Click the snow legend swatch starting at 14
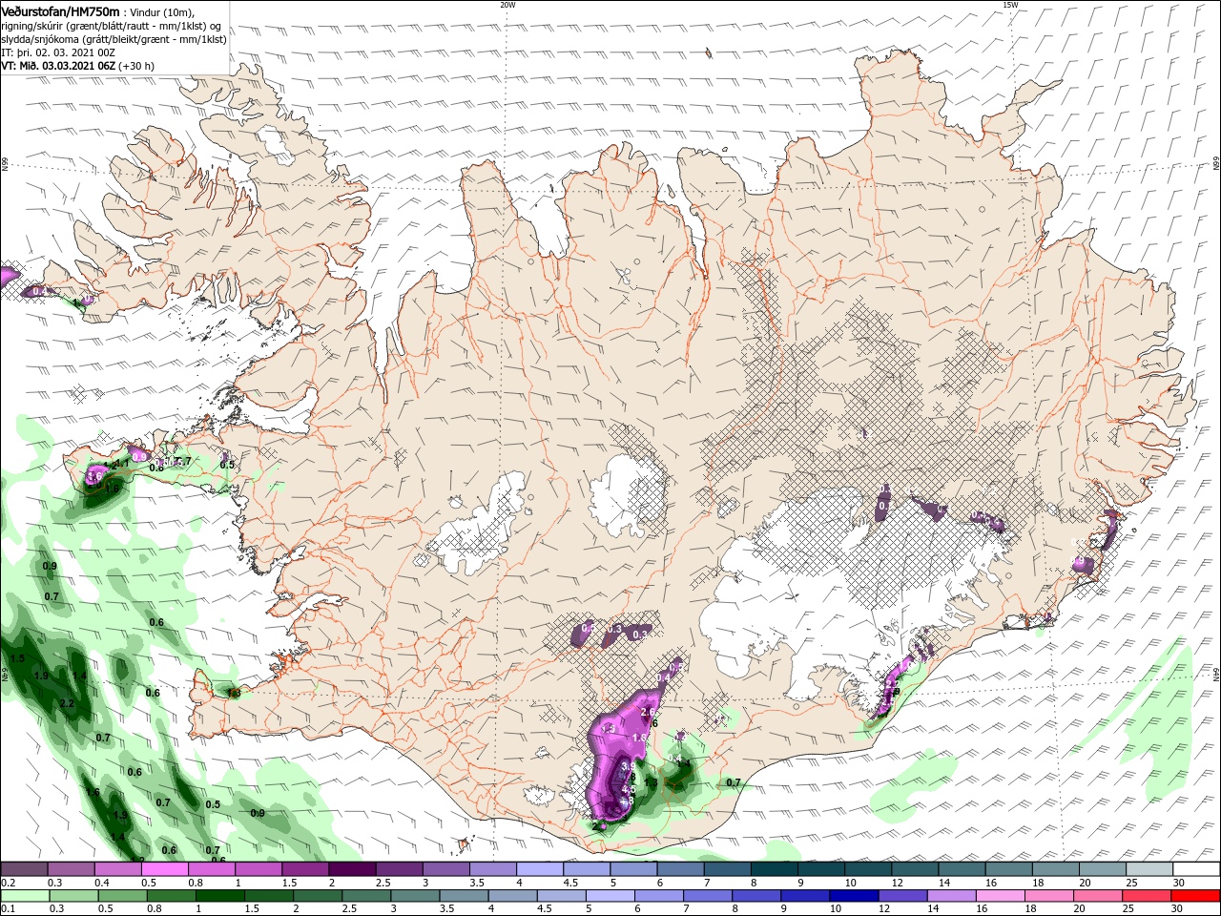This screenshot has height=916, width=1221. coord(962,868)
